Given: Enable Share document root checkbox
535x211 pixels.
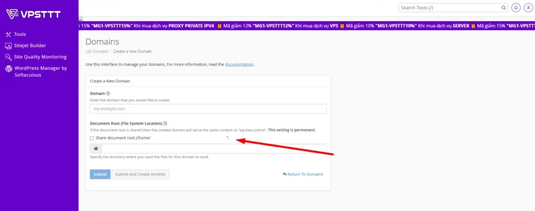Looking at the screenshot, I should click(91, 138).
